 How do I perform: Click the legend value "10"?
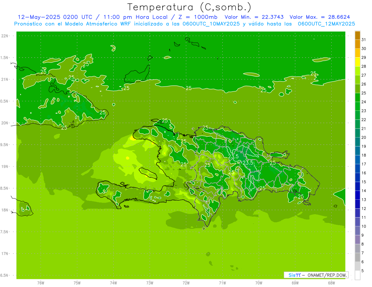click(364, 226)
